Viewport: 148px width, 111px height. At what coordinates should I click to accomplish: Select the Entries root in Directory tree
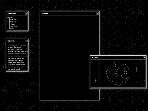10,17
